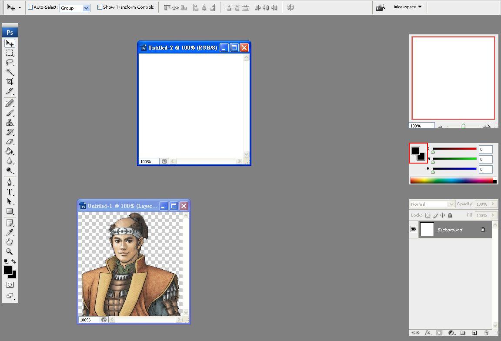Swap foreground and background colors
This screenshot has width=501, height=341.
(x=13, y=261)
